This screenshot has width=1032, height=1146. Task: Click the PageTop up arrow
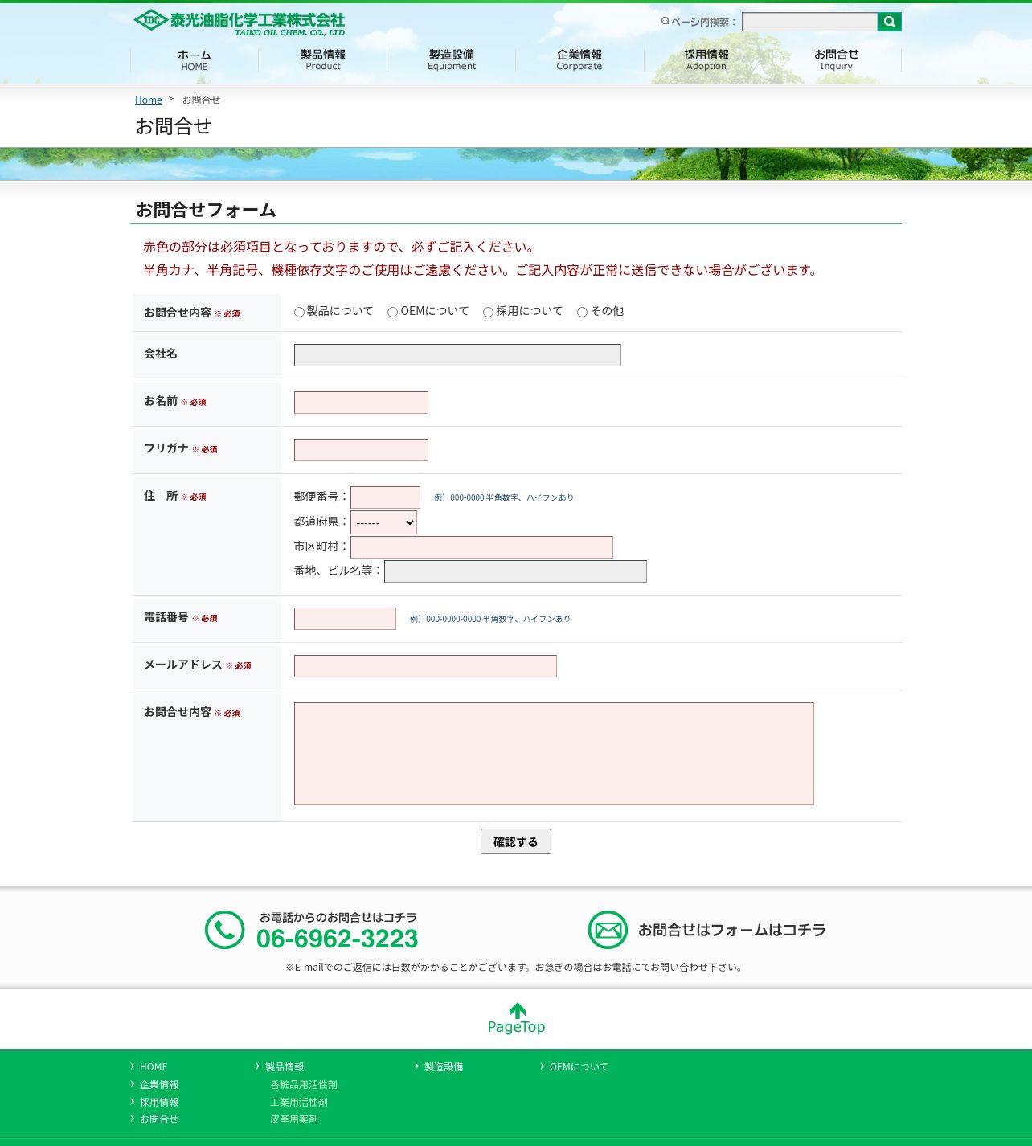517,1018
